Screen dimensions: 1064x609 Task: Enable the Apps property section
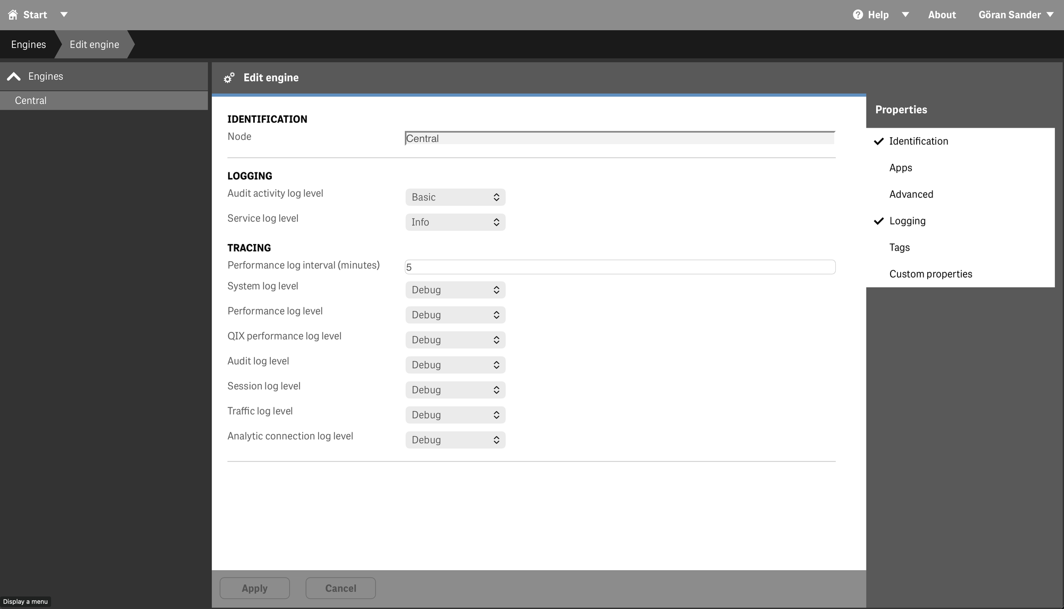900,168
